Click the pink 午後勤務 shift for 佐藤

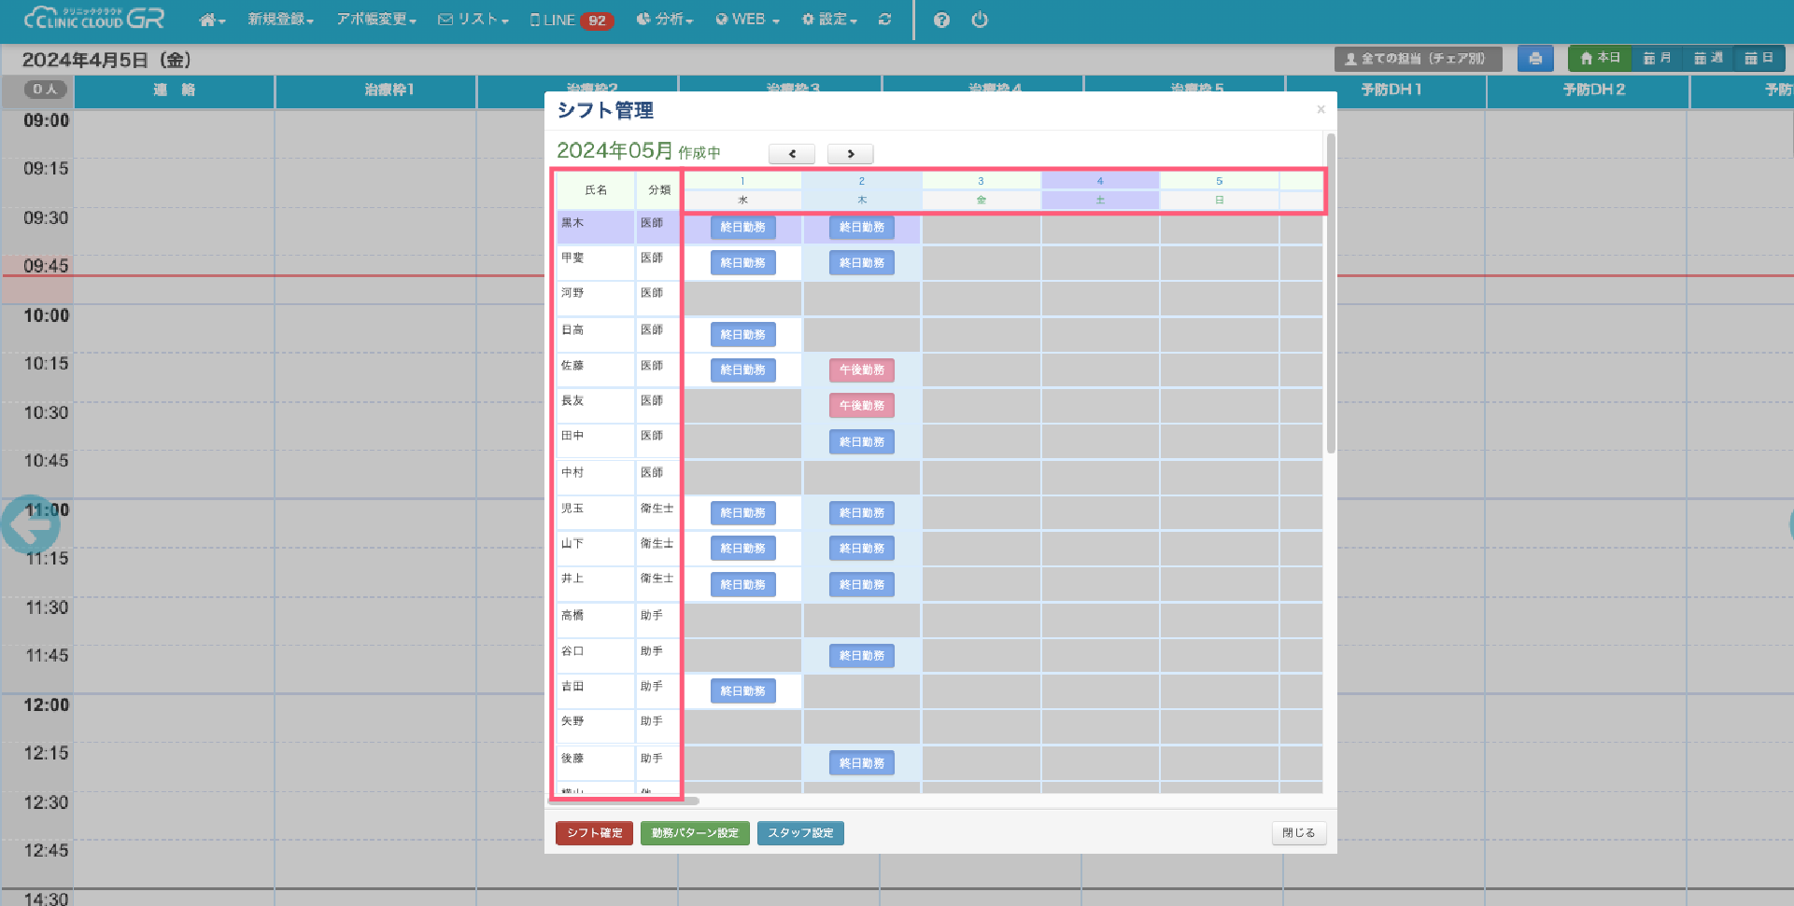[x=861, y=370]
